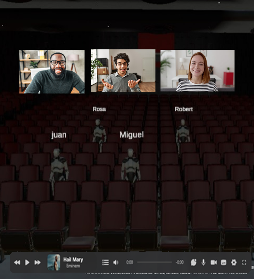The width and height of the screenshot is (254, 279).
Task: Click the artist name Eminem
Action: pyautogui.click(x=73, y=266)
